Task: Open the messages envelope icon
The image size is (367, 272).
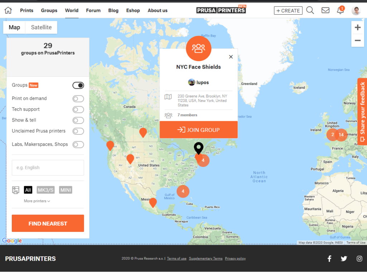Action: pos(325,10)
